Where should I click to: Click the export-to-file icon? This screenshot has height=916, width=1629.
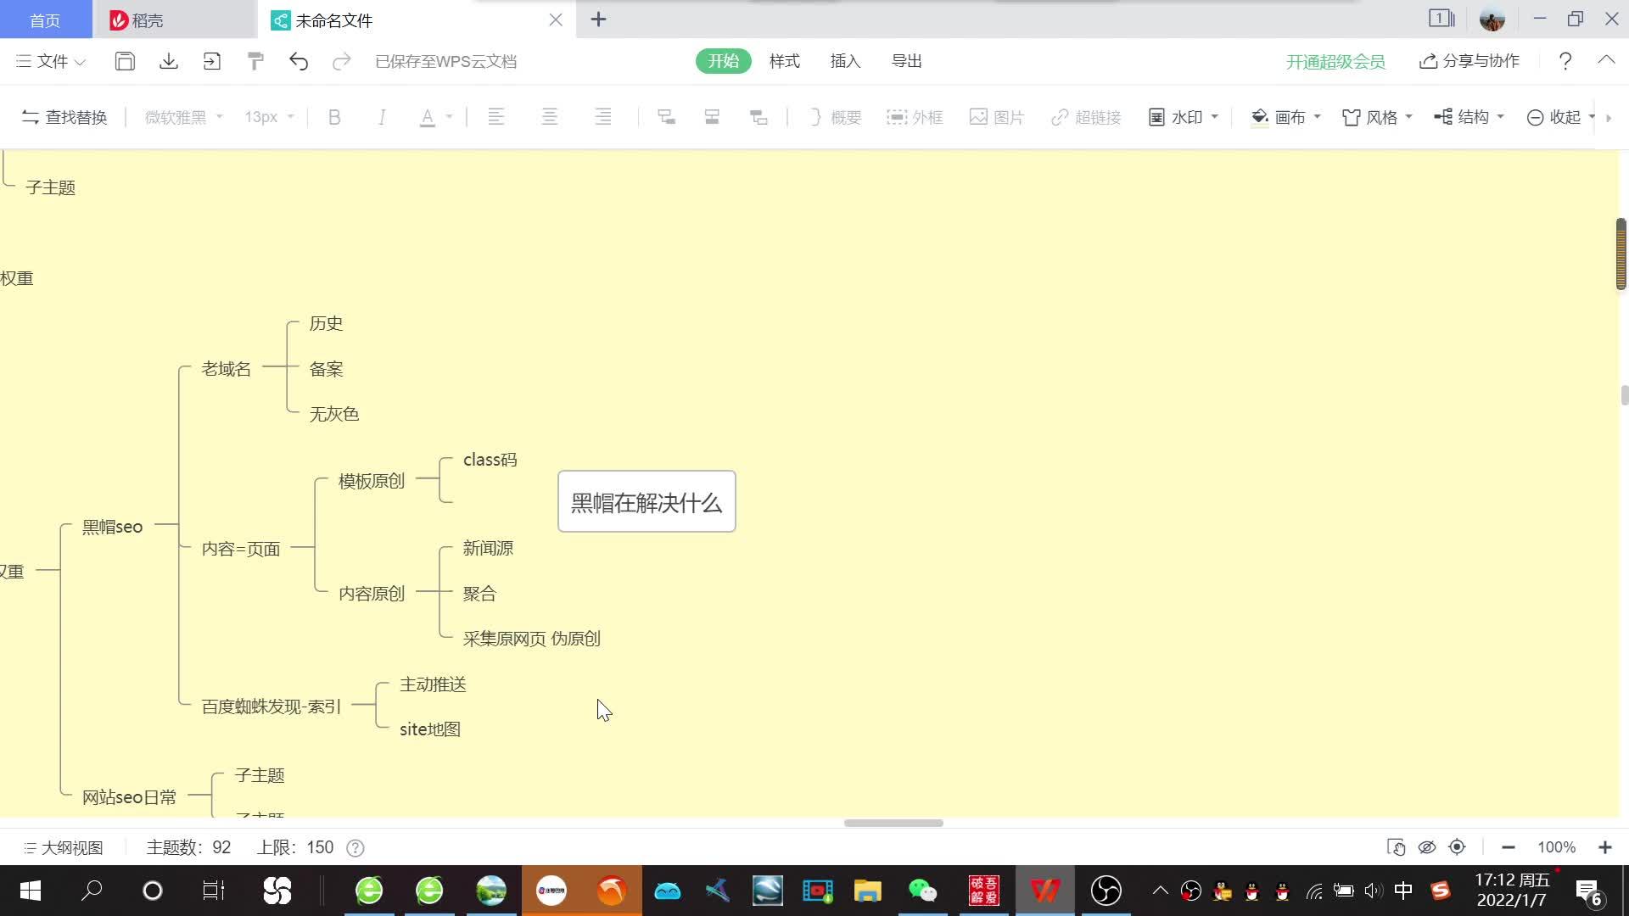[212, 61]
